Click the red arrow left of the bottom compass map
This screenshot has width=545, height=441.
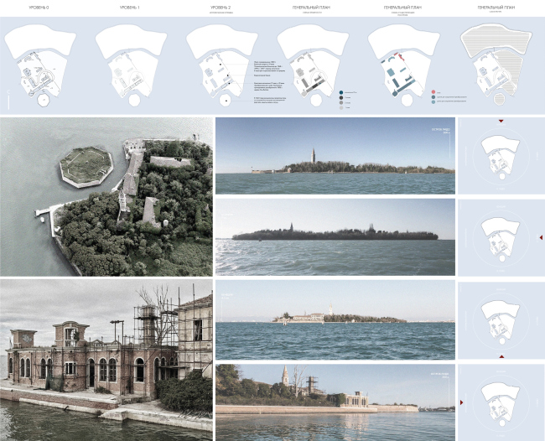(462, 404)
